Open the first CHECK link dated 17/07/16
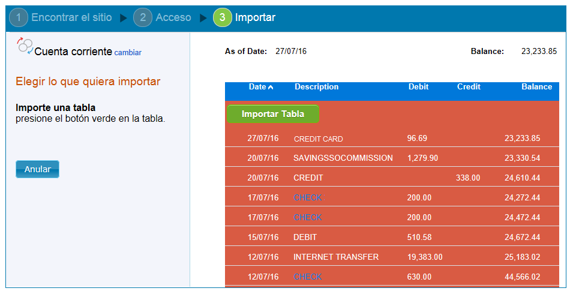This screenshot has height=294, width=573. pos(308,197)
